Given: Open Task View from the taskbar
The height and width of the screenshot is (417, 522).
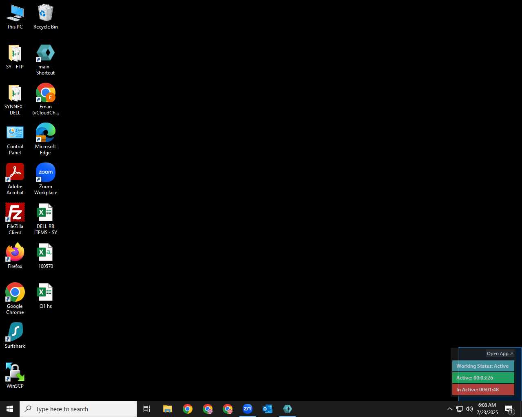Looking at the screenshot, I should (147, 409).
